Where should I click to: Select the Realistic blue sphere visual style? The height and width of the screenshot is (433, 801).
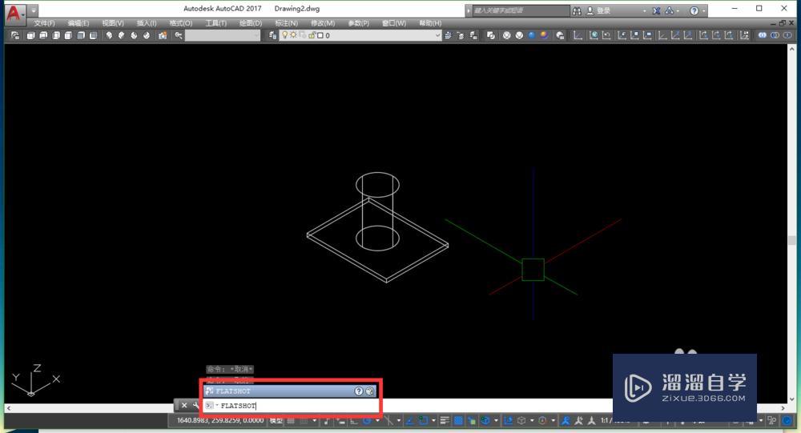[532, 35]
